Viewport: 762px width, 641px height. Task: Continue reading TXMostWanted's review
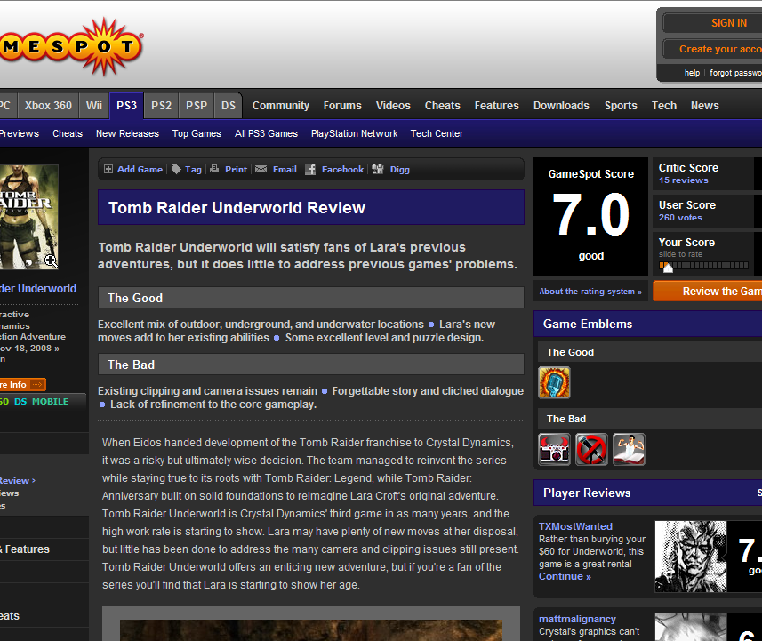point(565,576)
